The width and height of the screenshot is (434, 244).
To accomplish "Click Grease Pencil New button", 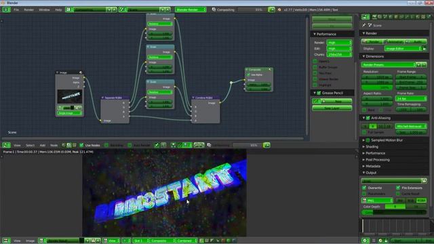I will click(337, 102).
